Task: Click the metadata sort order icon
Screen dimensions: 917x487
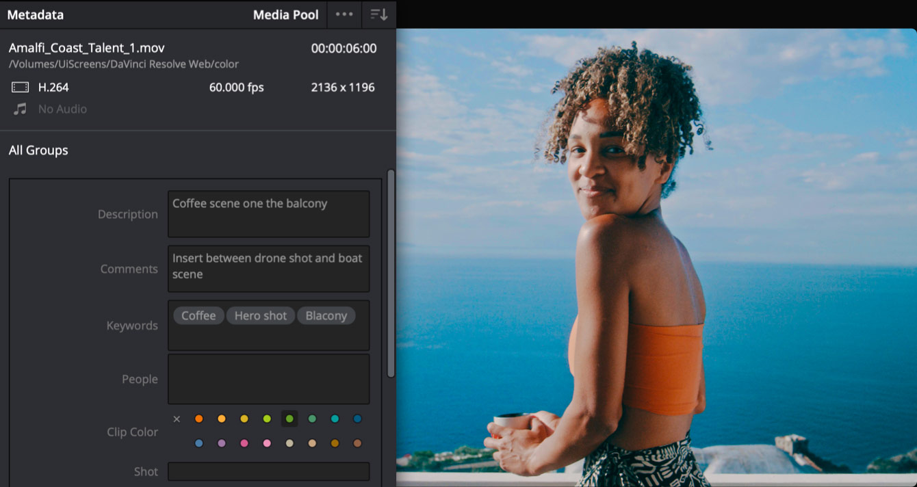Action: coord(378,14)
